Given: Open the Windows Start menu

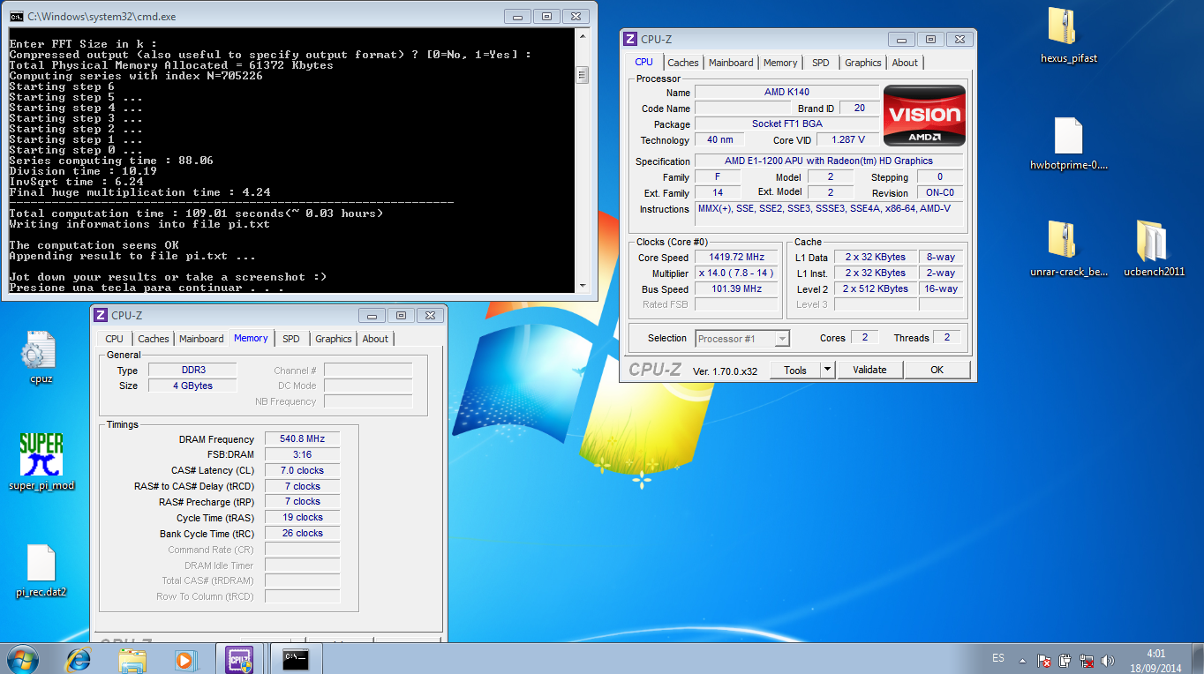Looking at the screenshot, I should click(22, 659).
